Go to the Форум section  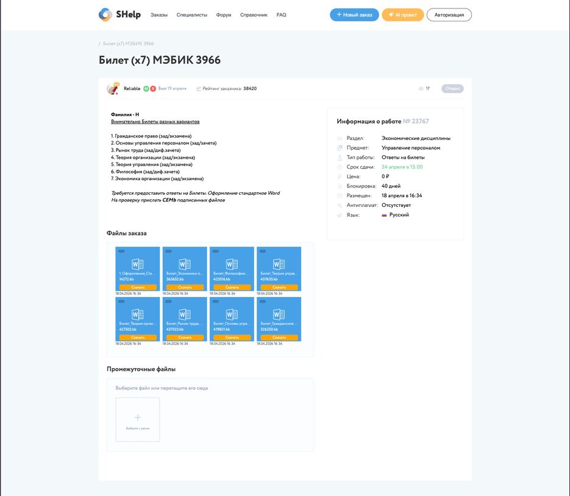tap(224, 15)
